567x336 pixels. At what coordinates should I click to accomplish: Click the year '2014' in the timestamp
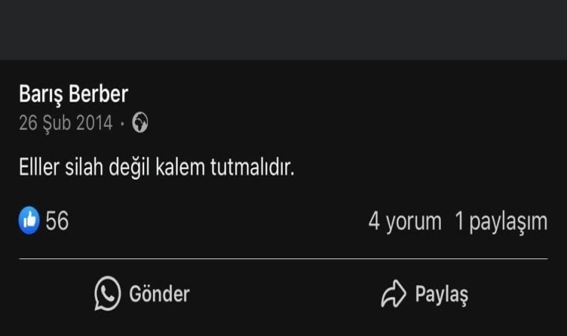click(x=95, y=123)
